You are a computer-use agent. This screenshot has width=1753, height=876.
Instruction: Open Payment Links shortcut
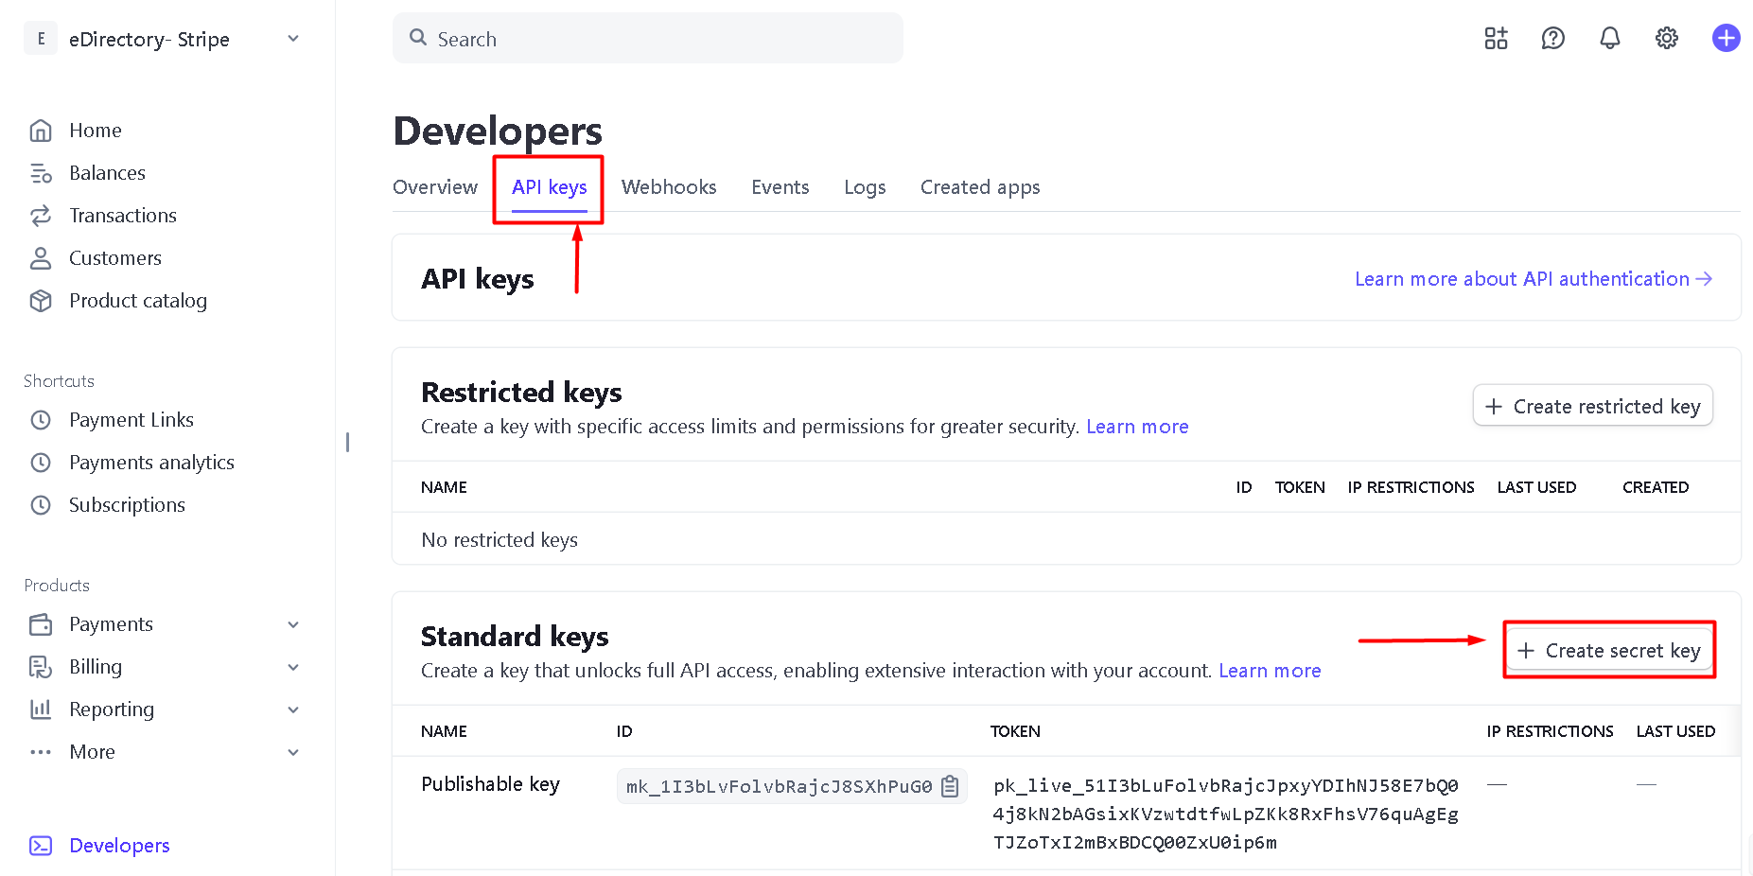tap(131, 420)
